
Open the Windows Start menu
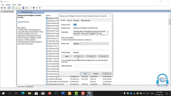point(3,93)
